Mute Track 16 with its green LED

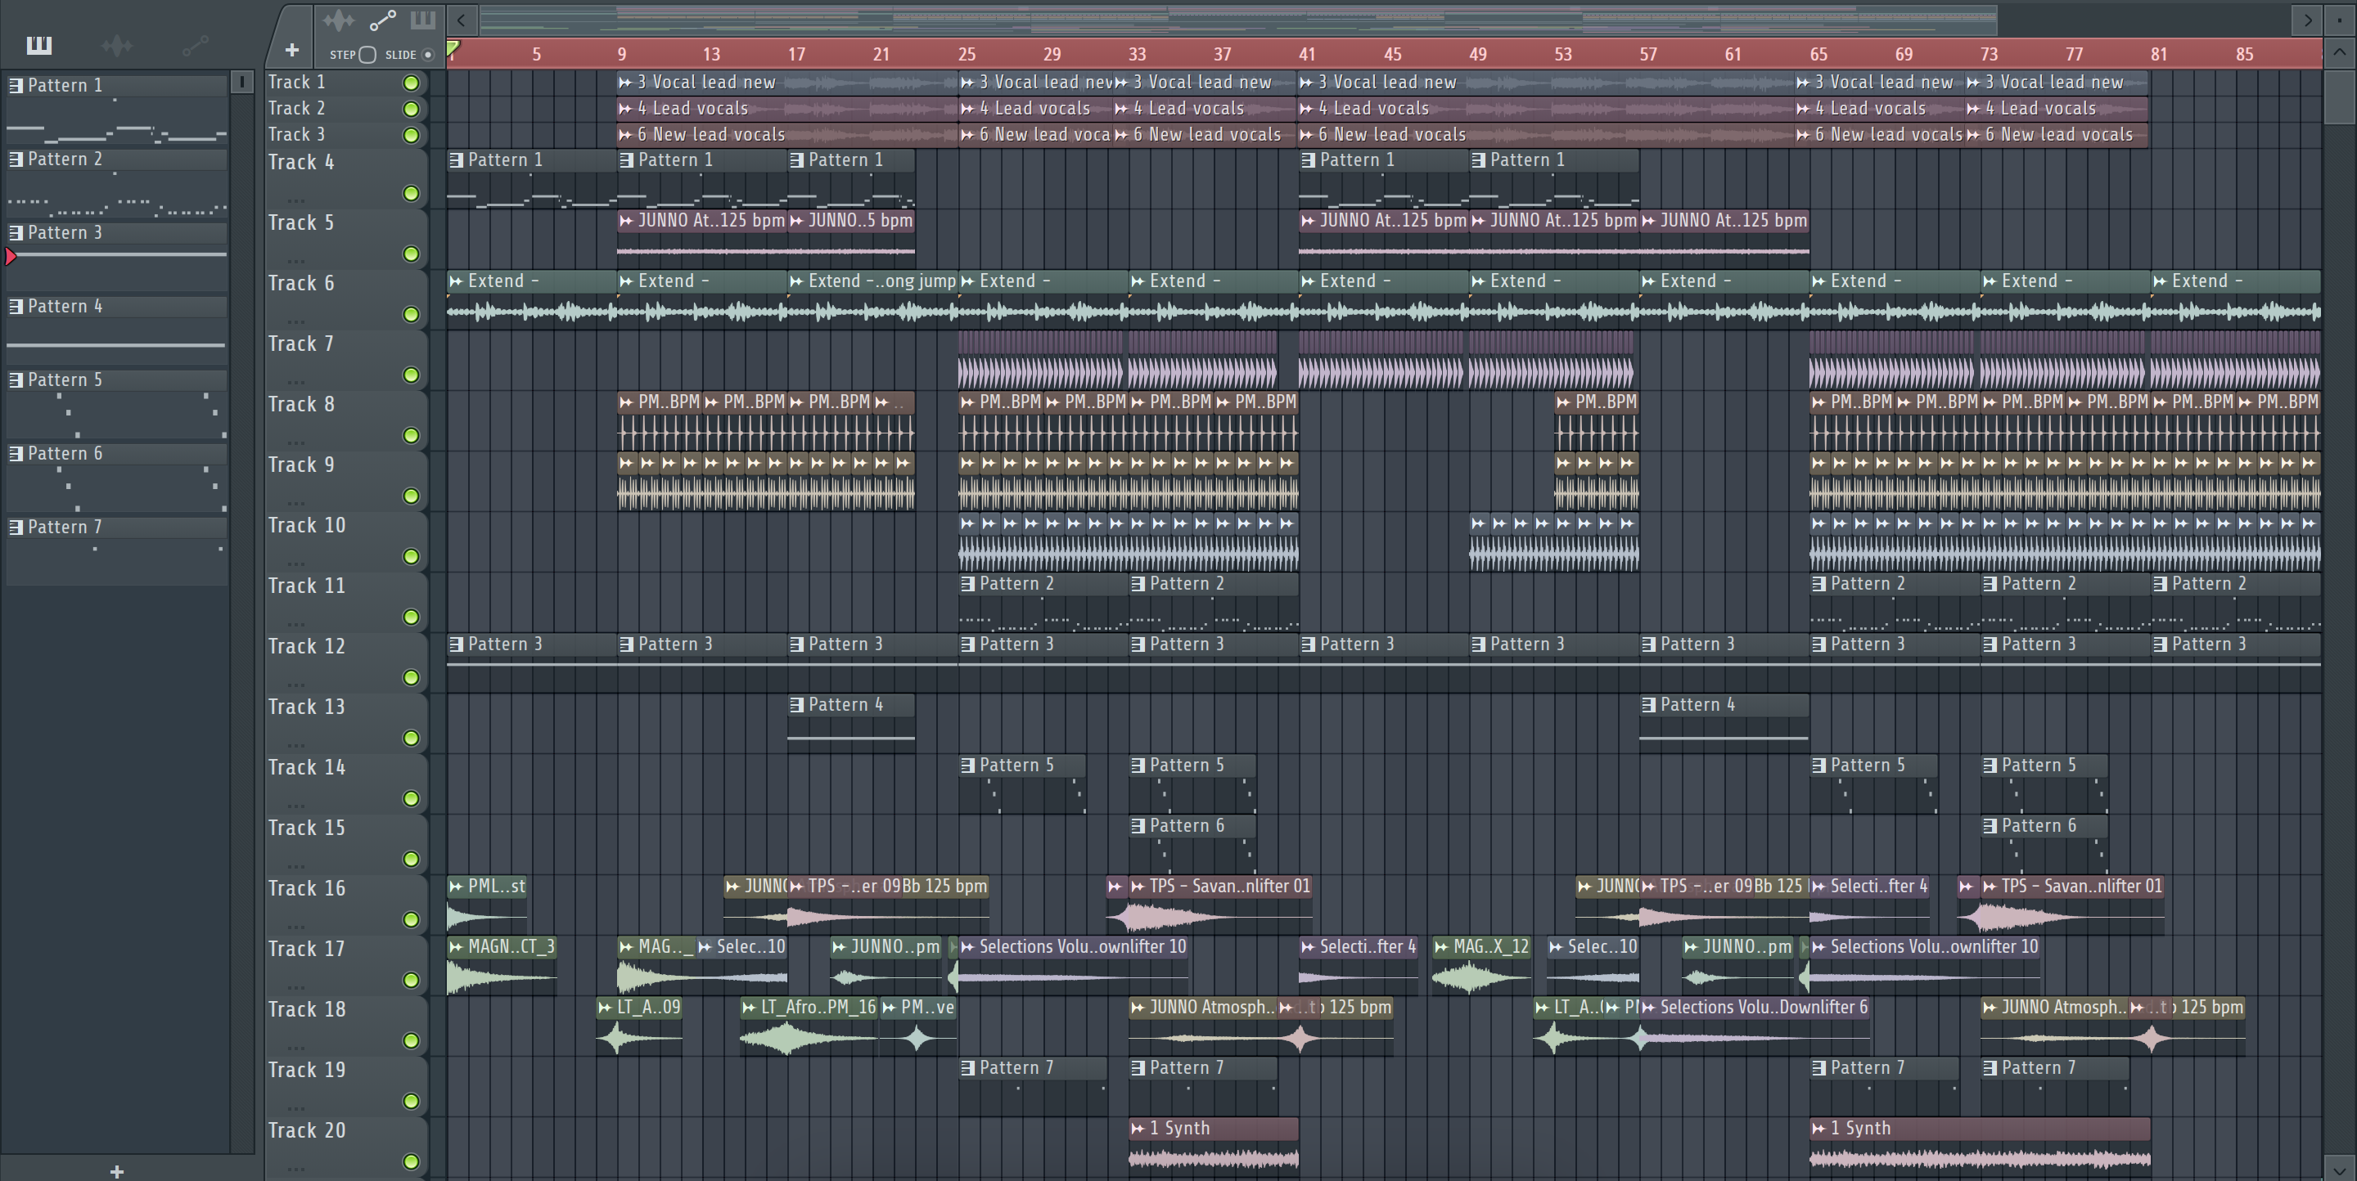click(412, 919)
